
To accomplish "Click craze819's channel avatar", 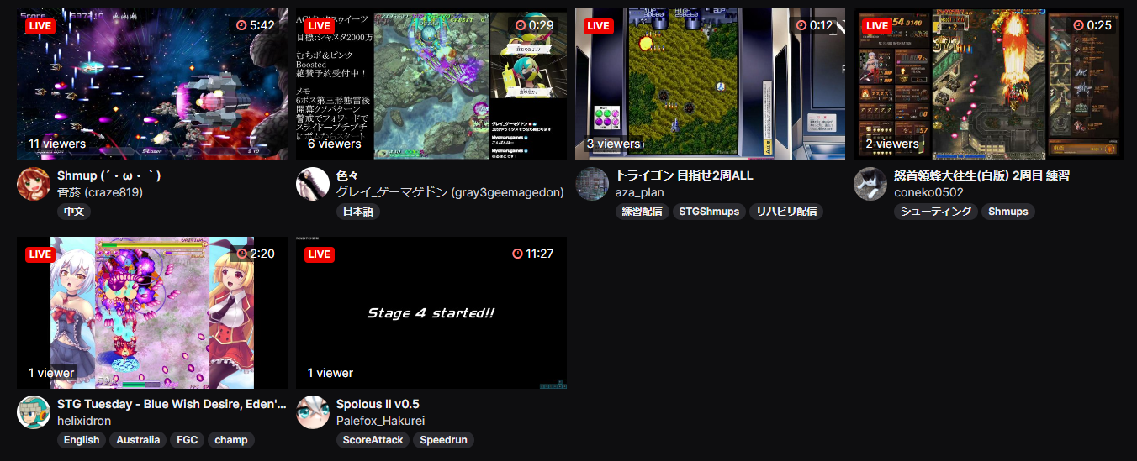I will point(34,184).
